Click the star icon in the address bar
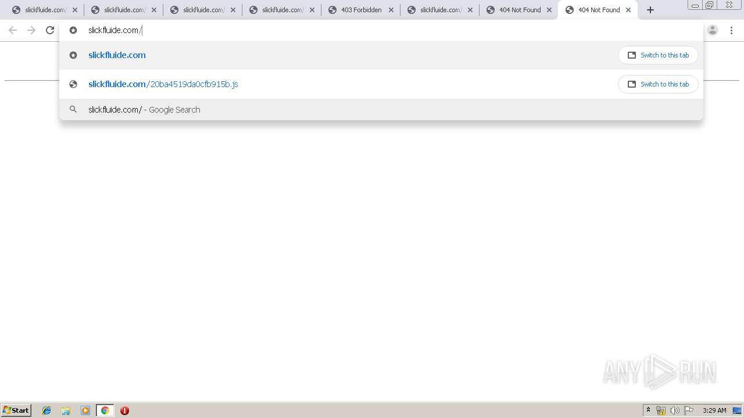The image size is (744, 418). (x=73, y=30)
